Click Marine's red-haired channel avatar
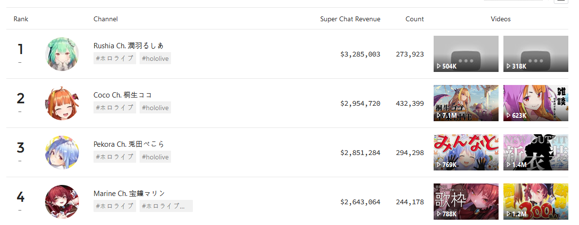The width and height of the screenshot is (579, 225). 62,201
